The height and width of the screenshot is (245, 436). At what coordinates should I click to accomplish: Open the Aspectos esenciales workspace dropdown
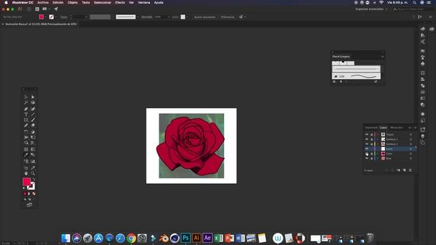click(x=371, y=9)
